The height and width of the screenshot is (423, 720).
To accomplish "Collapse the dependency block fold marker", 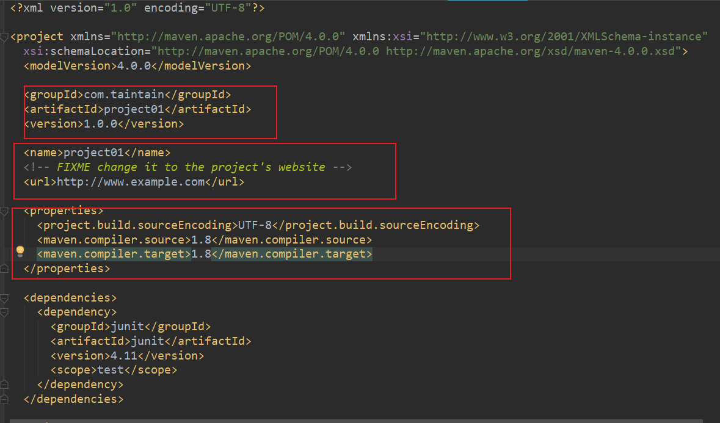I will point(4,313).
